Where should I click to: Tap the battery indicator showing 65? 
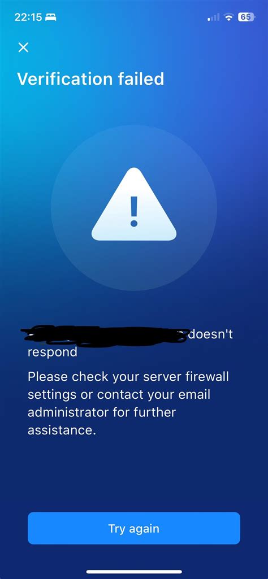pyautogui.click(x=247, y=17)
